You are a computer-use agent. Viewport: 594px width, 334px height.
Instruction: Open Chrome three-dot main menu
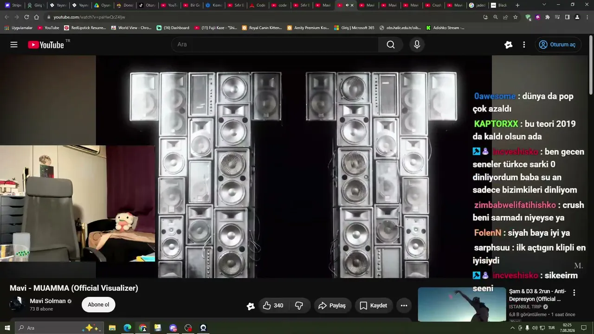coord(587,17)
